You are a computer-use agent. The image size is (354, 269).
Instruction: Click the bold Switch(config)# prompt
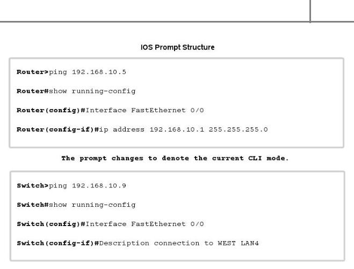tap(51, 224)
